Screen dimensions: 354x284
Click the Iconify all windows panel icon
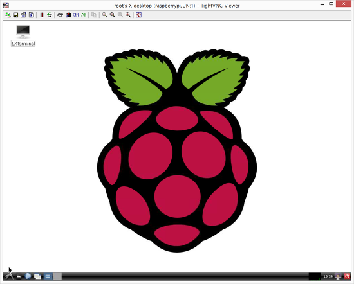(37, 276)
